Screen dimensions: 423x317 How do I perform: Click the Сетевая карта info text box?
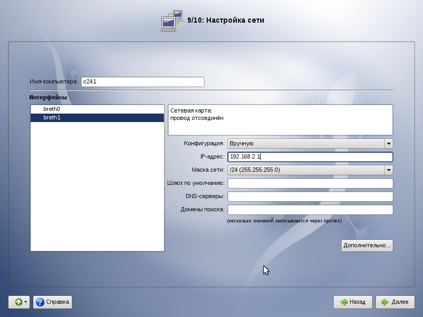(280, 119)
